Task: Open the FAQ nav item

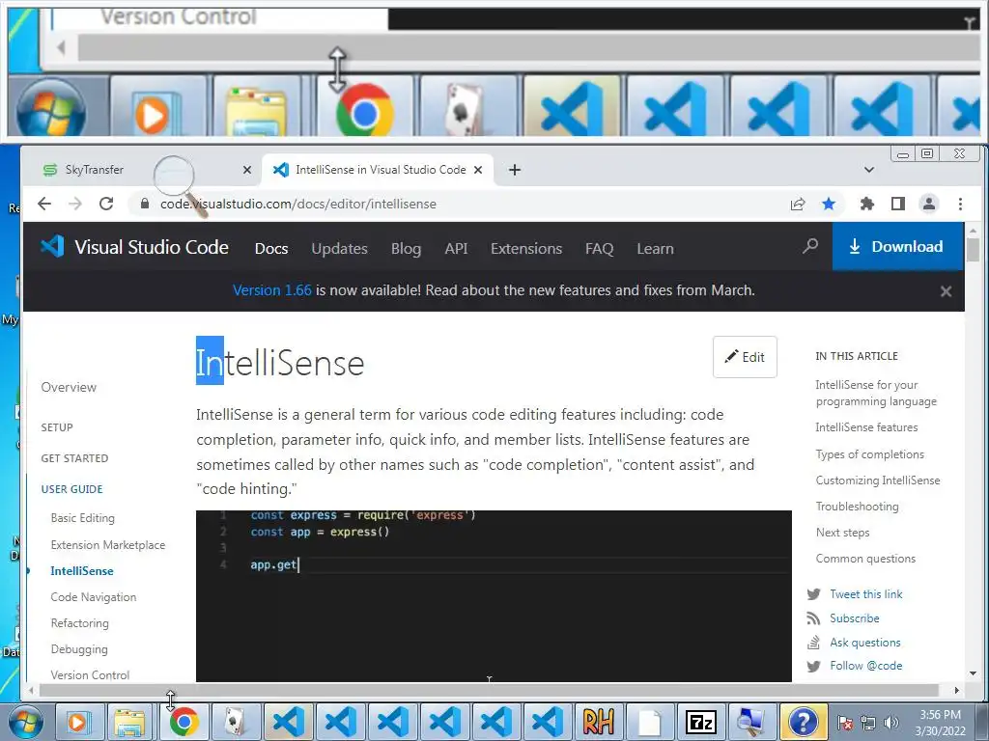Action: (x=599, y=248)
